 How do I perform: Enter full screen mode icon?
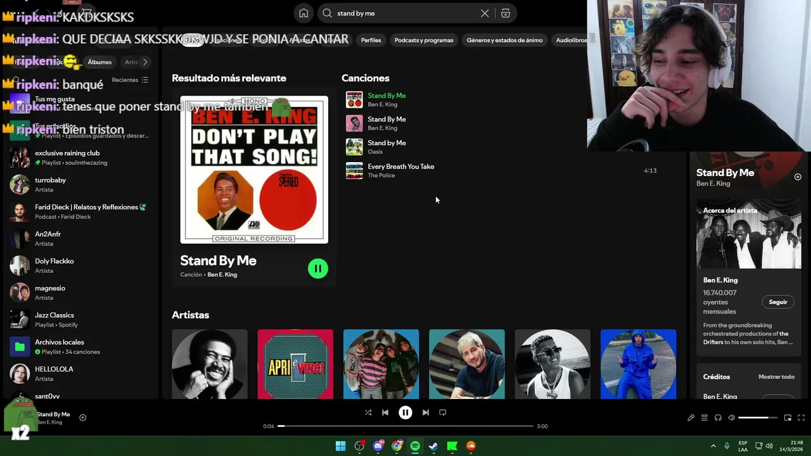[801, 417]
